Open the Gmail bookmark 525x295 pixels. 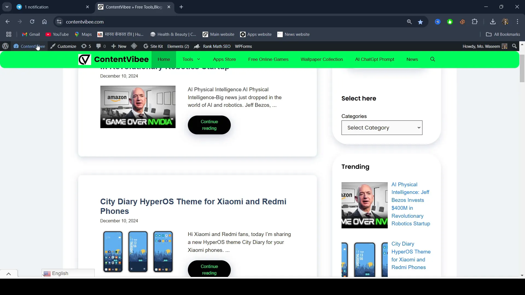(31, 34)
